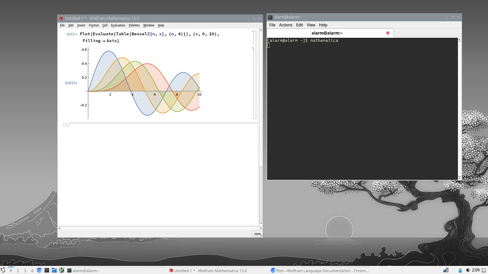Viewport: 488px width, 274px height.
Task: Click the network signal icon in the tray
Action: coord(446,270)
